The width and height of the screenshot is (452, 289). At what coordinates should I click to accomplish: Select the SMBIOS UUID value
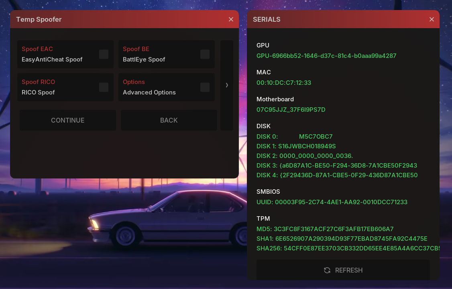[x=332, y=202]
